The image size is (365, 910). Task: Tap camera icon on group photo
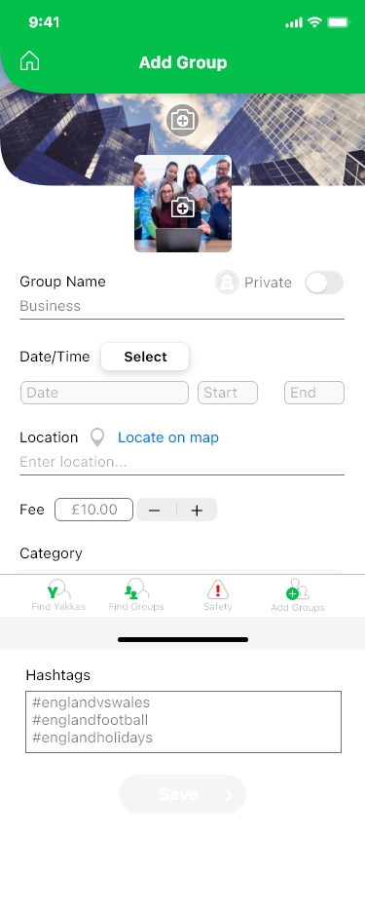coord(183,208)
